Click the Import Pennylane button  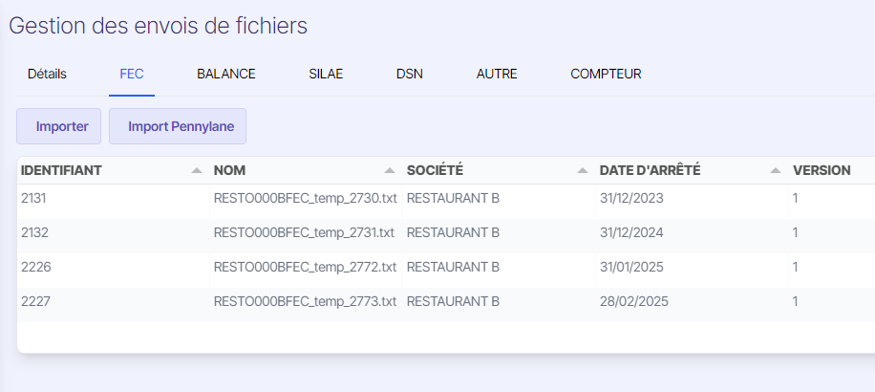click(178, 126)
